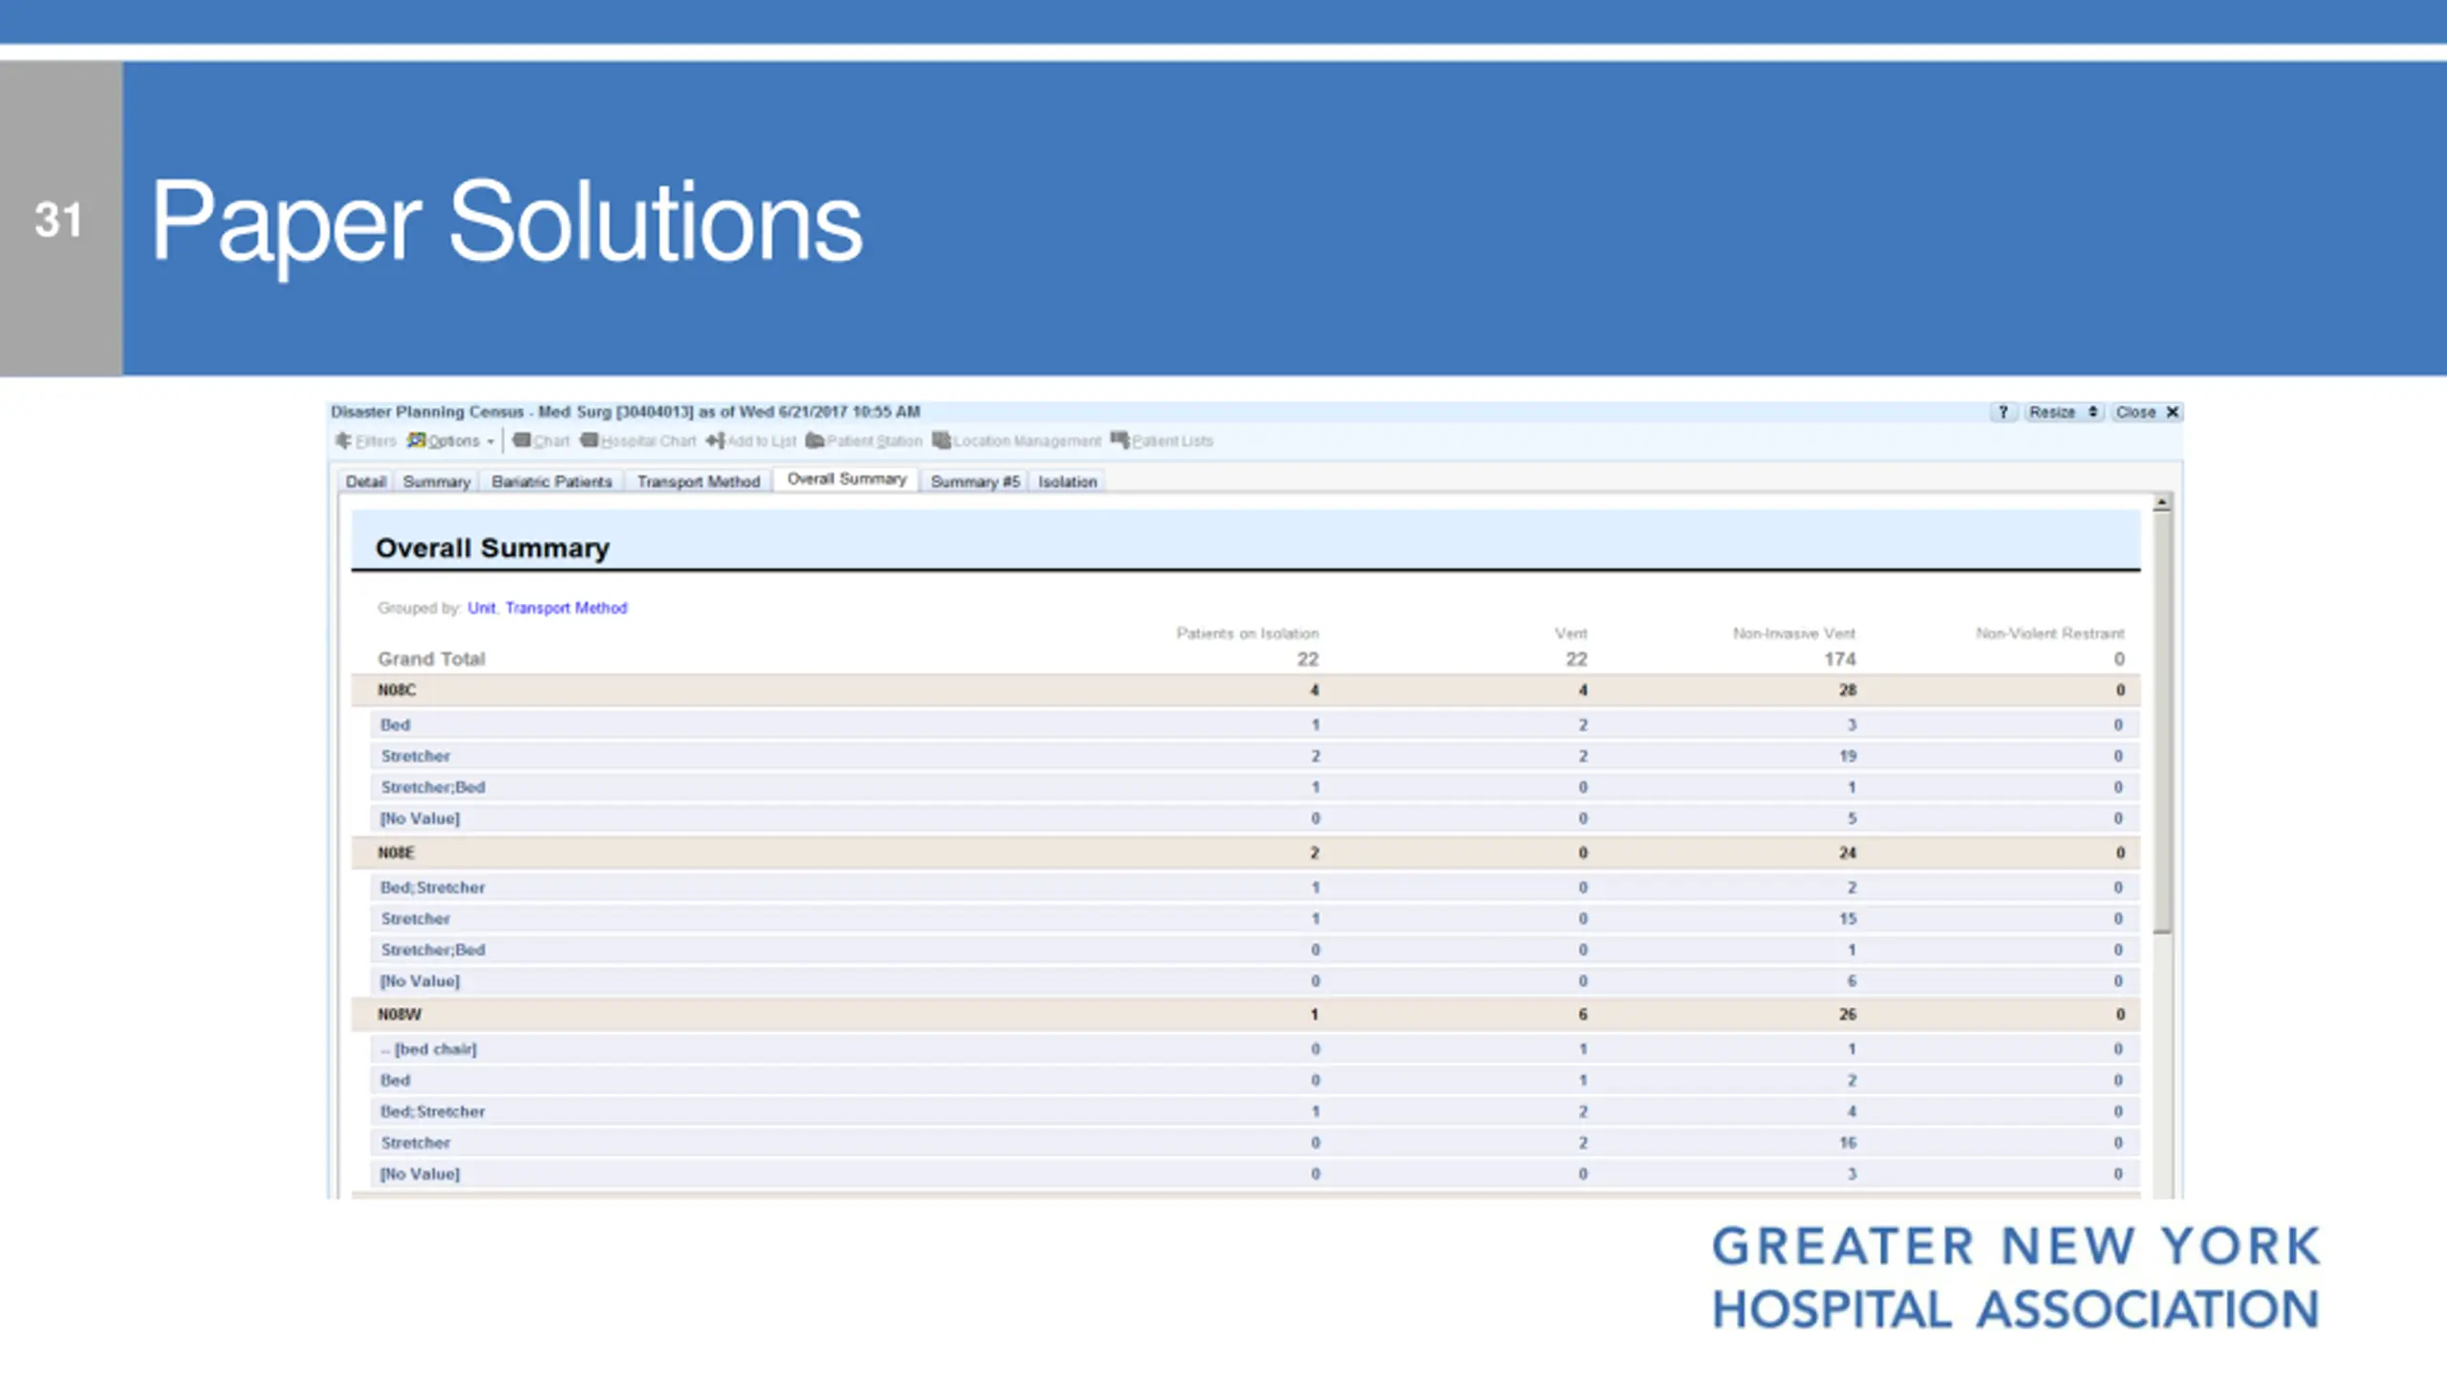This screenshot has height=1376, width=2447.
Task: Click the Transport Method grouping link
Action: [x=566, y=608]
